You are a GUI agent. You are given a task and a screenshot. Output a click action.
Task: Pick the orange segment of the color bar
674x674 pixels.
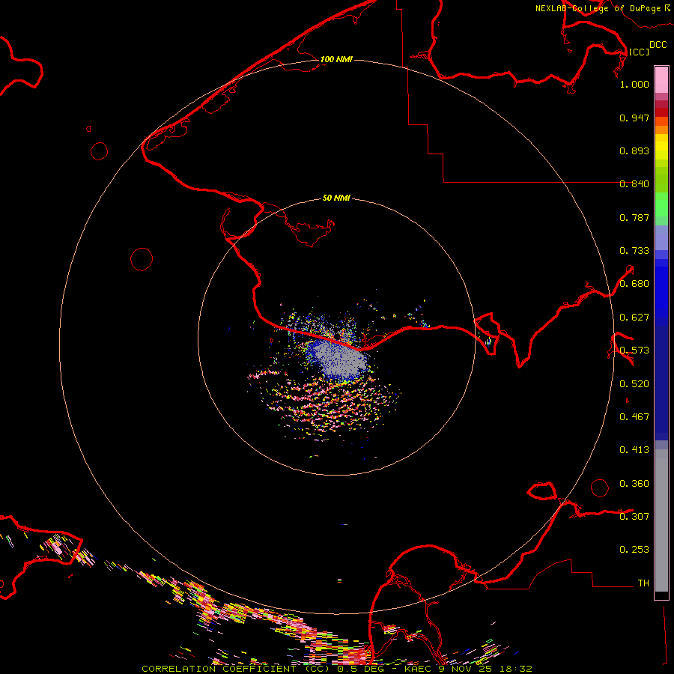pos(661,130)
